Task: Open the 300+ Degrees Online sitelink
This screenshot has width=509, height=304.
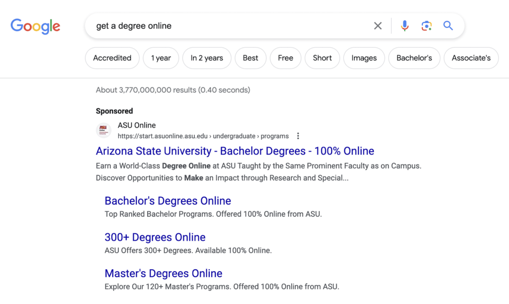Action: pos(155,237)
